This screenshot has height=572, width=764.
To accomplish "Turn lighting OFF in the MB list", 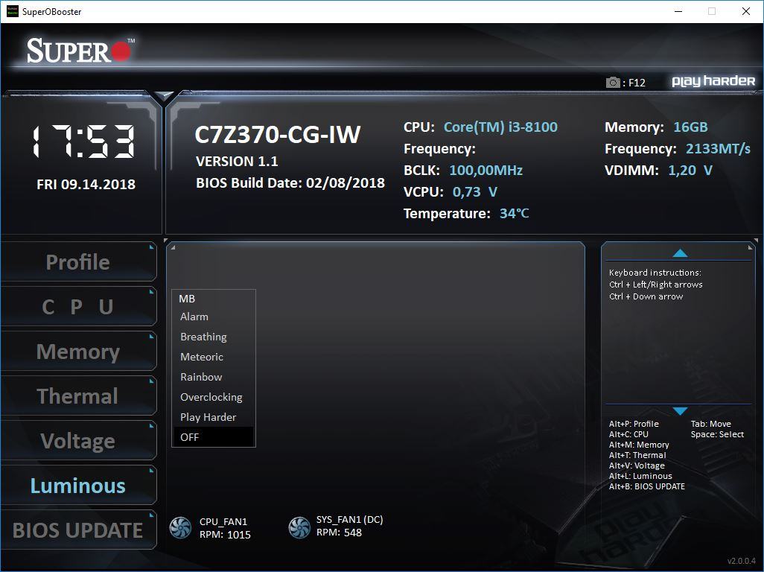I will click(x=214, y=437).
